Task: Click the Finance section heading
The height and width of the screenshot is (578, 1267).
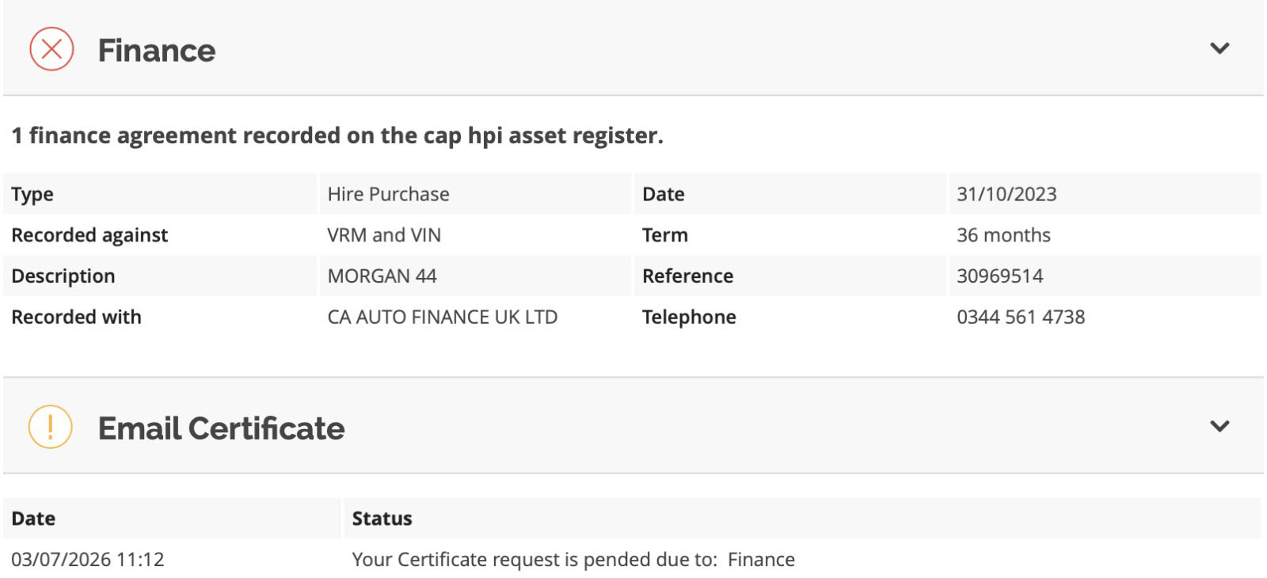Action: [157, 51]
